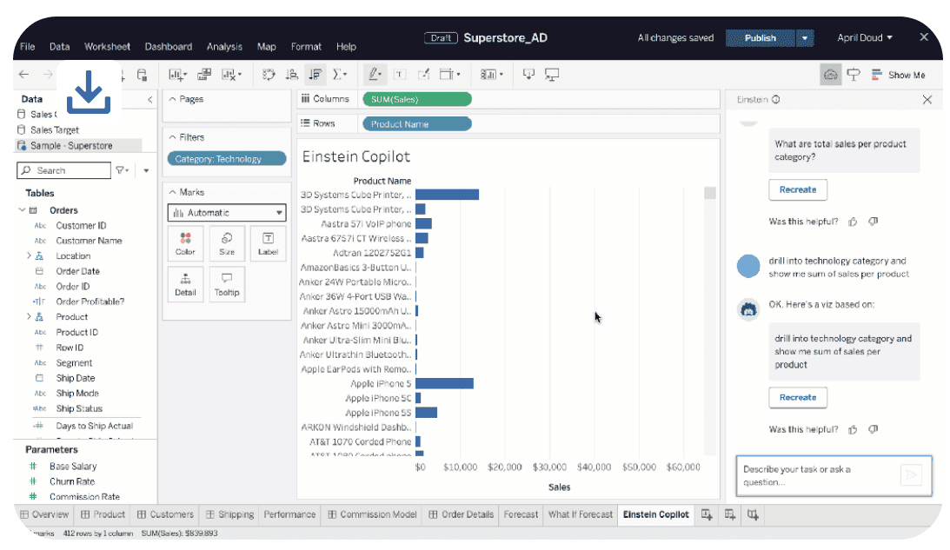Click Recreate under total sales per category
950x550 pixels.
pos(798,189)
